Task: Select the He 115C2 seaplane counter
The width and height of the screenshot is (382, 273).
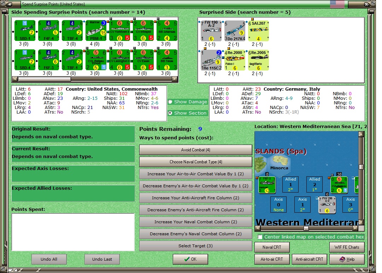Action: click(211, 60)
